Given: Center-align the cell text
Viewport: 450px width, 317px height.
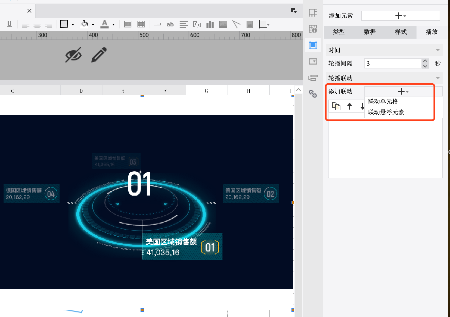Looking at the screenshot, I should (37, 24).
